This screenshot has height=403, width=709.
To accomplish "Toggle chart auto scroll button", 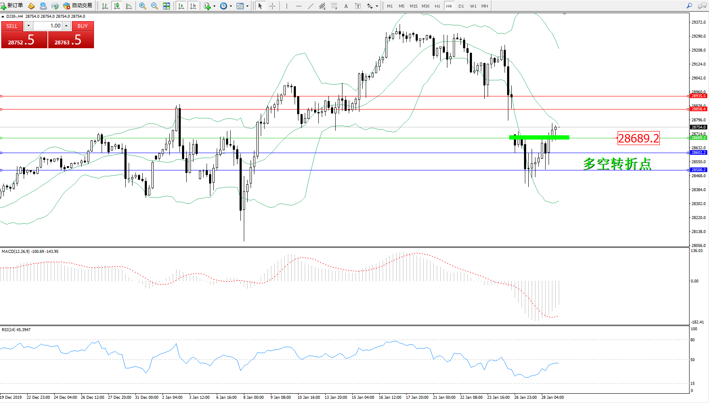I will (181, 6).
